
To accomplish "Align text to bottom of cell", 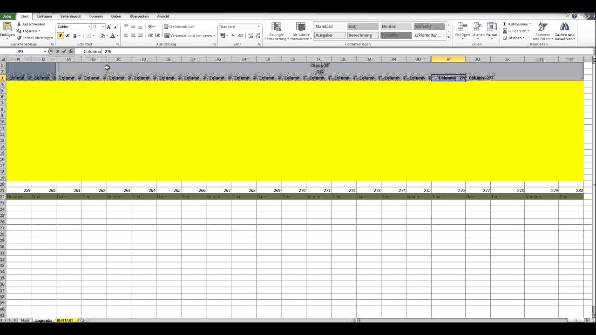I will (x=140, y=27).
